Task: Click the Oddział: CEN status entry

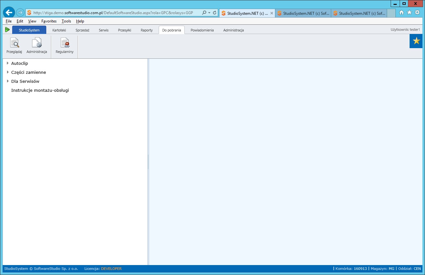Action: point(409,269)
